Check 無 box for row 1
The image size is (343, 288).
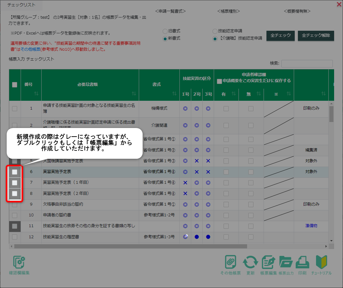[x=251, y=108]
